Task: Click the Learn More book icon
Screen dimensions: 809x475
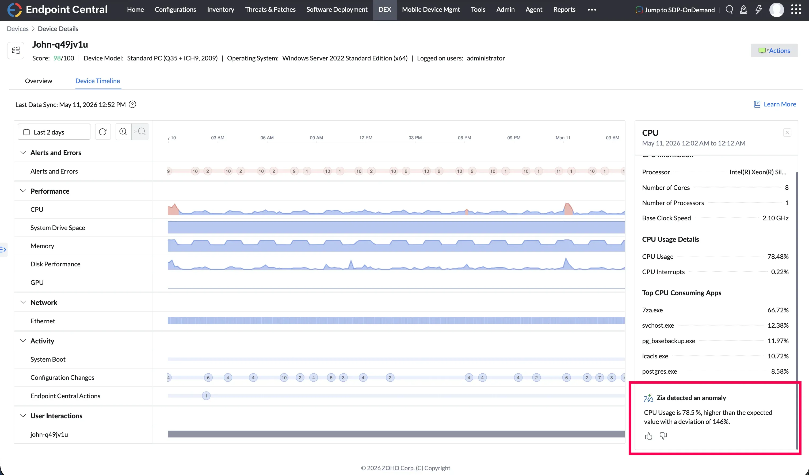Action: pos(757,104)
